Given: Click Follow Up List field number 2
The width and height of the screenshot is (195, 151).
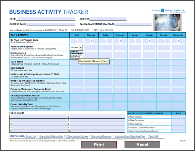Looking at the screenshot, I should pos(40,120).
